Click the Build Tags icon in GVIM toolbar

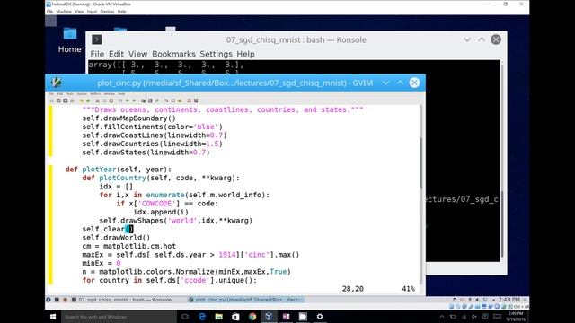[173, 100]
